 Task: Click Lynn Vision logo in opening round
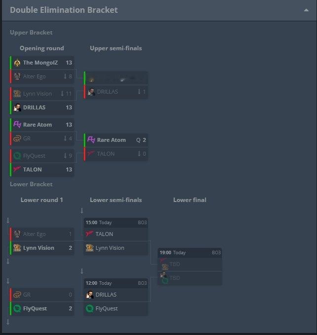pyautogui.click(x=17, y=94)
